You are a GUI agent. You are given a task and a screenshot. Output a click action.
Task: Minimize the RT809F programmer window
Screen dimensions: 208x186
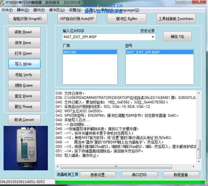(x=180, y=2)
